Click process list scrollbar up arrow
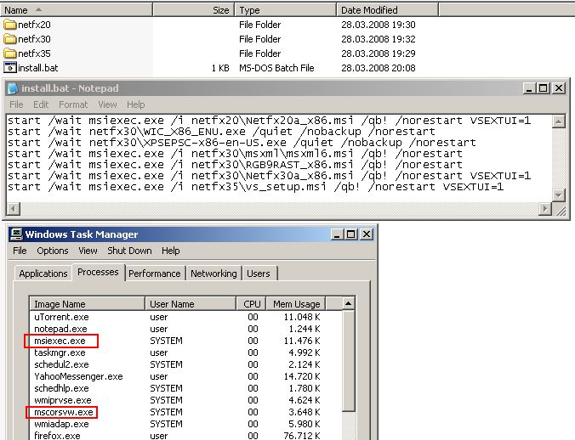Screen dimensions: 575x440 [x=349, y=304]
